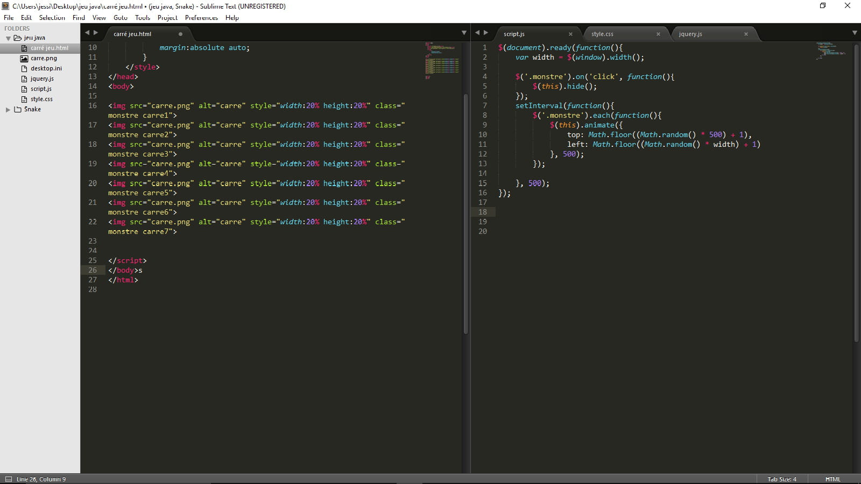
Task: Open style.css from the sidebar
Action: pyautogui.click(x=41, y=99)
